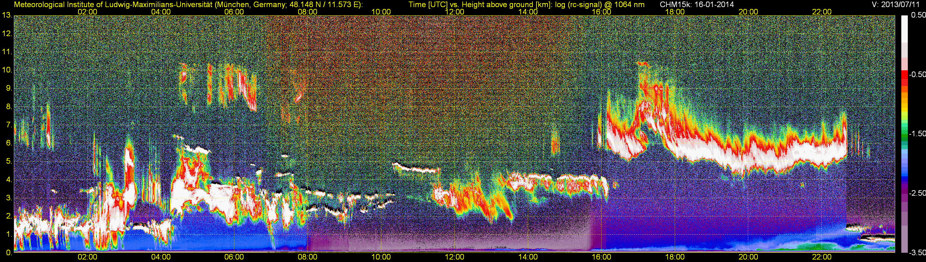This screenshot has width=926, height=262.
Task: Click the 02:00 label on the top time axis
Action: [x=87, y=12]
